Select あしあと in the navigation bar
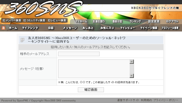This screenshot has width=182, height=103. tap(88, 28)
